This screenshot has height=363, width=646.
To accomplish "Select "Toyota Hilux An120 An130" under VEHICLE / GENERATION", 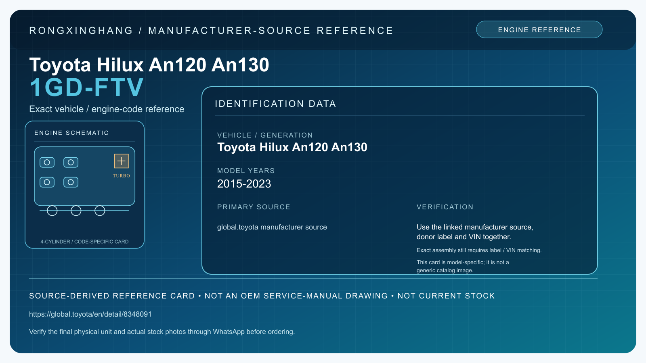I will point(292,147).
